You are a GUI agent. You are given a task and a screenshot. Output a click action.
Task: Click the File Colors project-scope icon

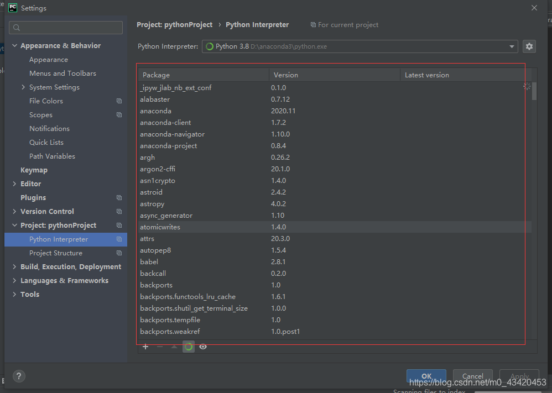pos(119,101)
